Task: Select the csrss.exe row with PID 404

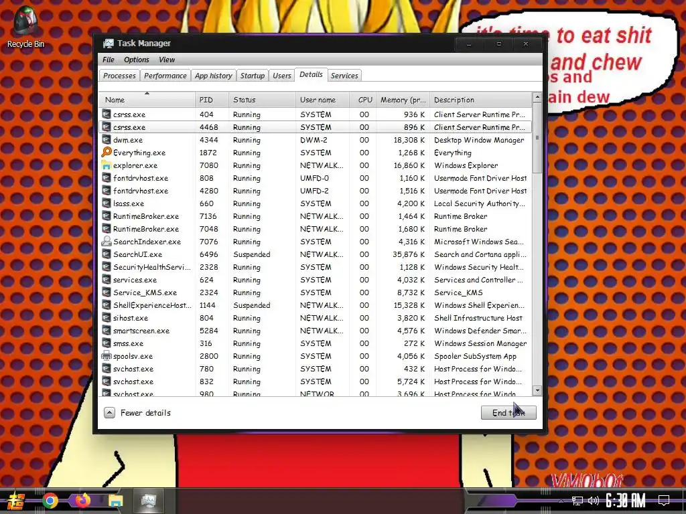Action: (x=315, y=114)
